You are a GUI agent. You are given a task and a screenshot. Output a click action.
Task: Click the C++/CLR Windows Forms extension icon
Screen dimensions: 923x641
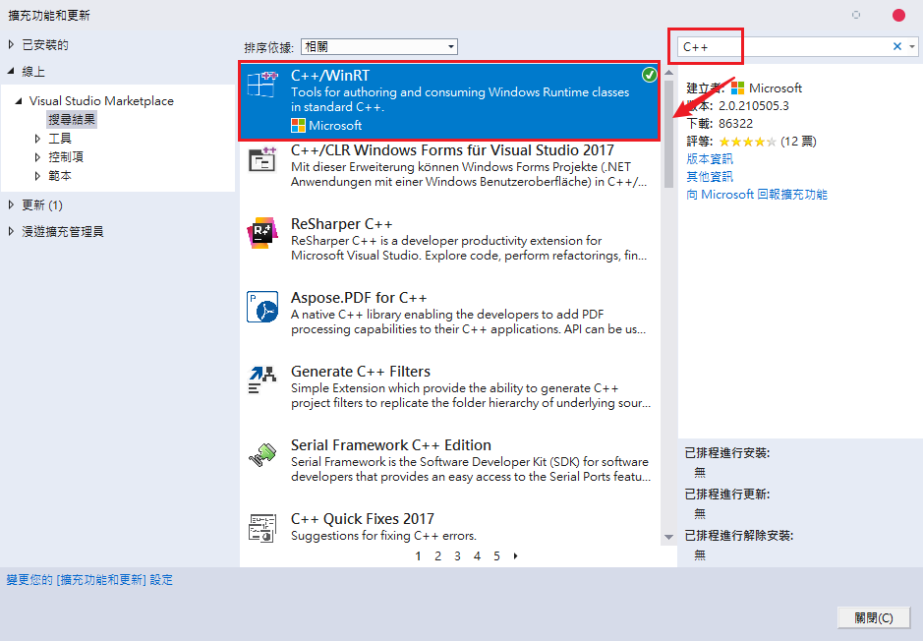[x=261, y=159]
